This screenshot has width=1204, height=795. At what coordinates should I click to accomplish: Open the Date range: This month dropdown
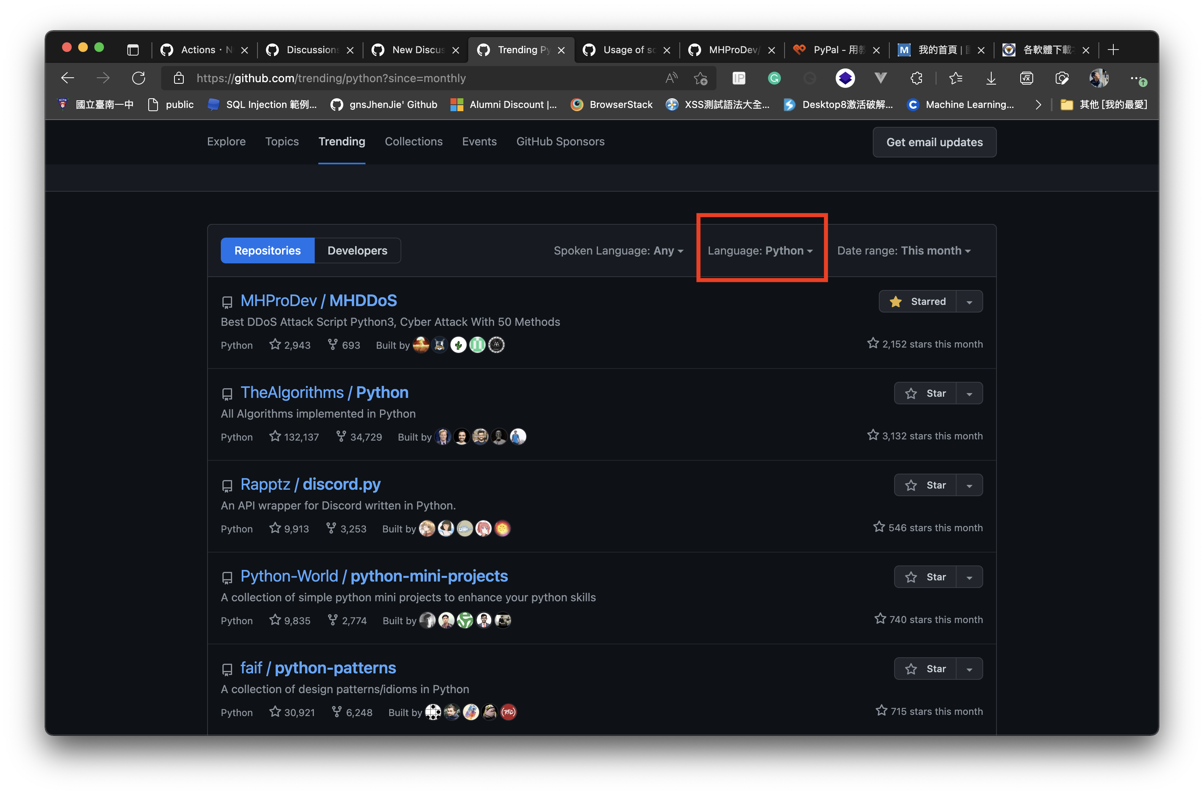904,251
